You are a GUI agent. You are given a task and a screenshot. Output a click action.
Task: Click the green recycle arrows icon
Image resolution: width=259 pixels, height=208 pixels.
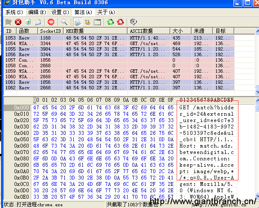111,22
